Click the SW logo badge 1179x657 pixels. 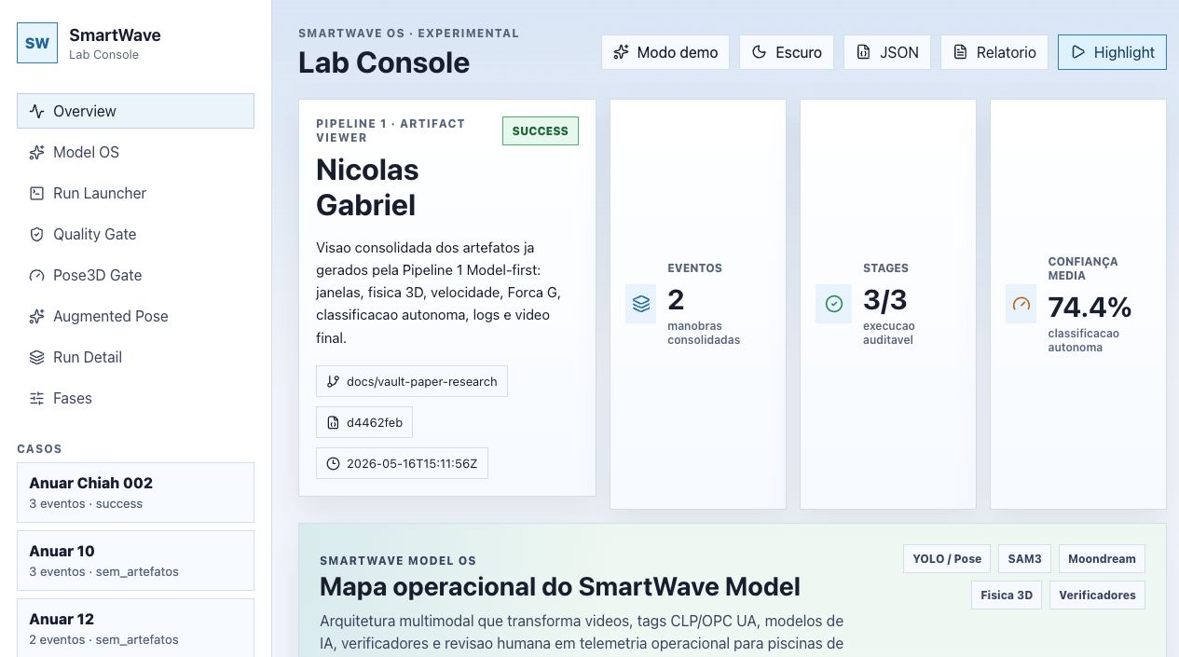(37, 43)
